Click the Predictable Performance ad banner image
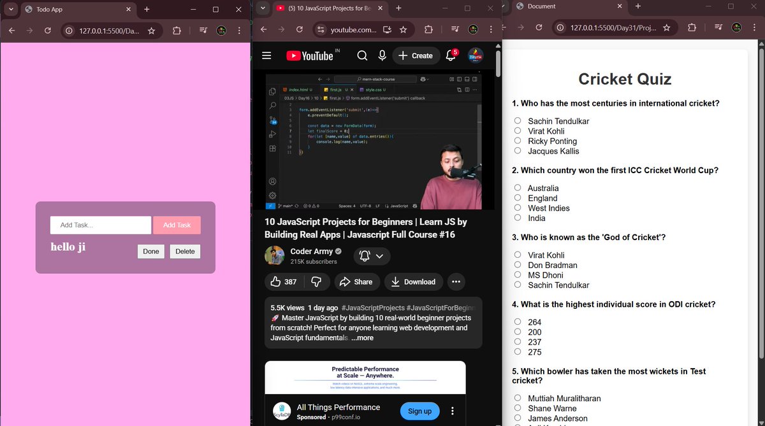 click(x=365, y=378)
